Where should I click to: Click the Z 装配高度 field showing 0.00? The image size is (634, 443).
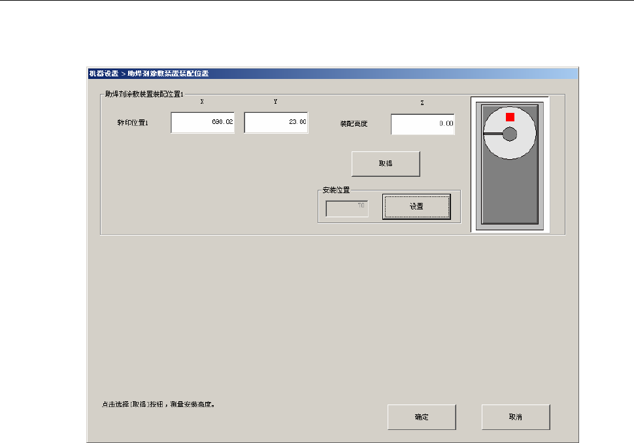[x=422, y=124]
